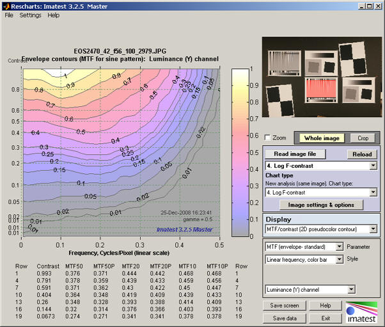The width and height of the screenshot is (385, 327).
Task: Switch to Crop view
Action: tap(363, 138)
